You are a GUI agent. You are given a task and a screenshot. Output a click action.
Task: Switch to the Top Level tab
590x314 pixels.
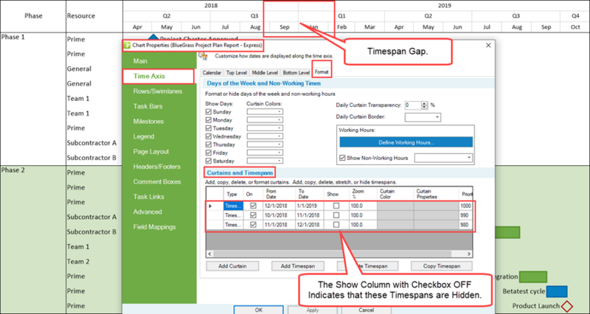pyautogui.click(x=236, y=72)
